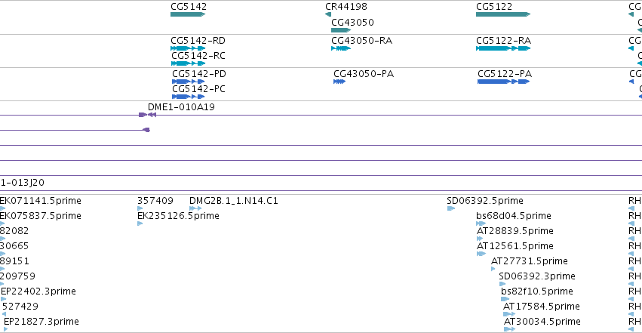Select the CG5142-PC CDS glyph
This screenshot has height=333, width=642.
(189, 97)
